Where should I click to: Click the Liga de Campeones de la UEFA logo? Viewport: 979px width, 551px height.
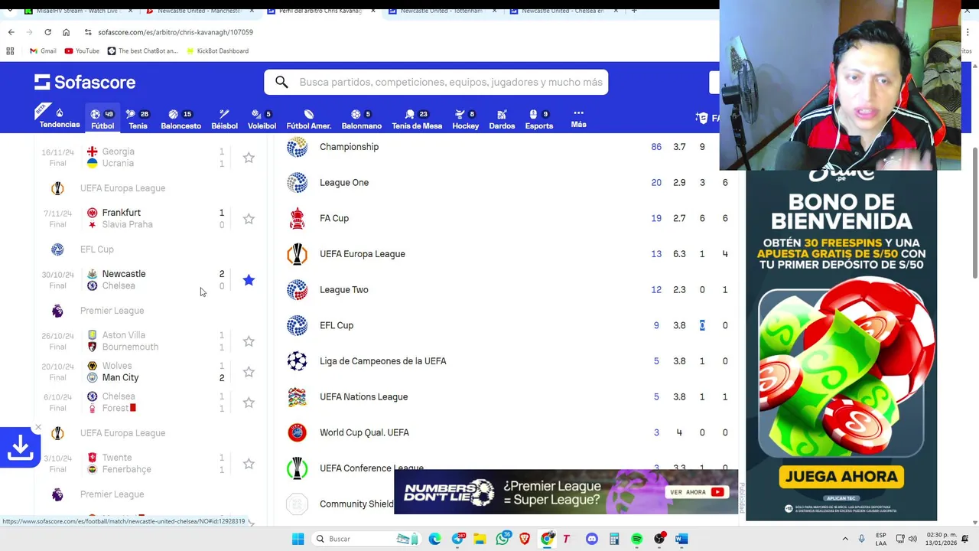(298, 361)
